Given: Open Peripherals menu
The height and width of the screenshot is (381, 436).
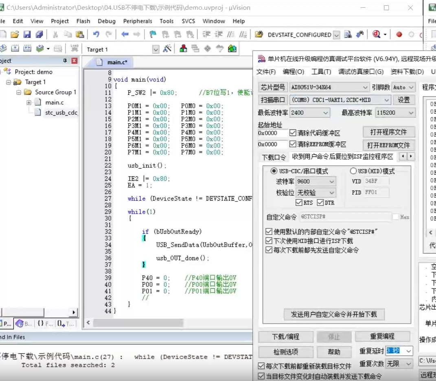Looking at the screenshot, I should (138, 21).
